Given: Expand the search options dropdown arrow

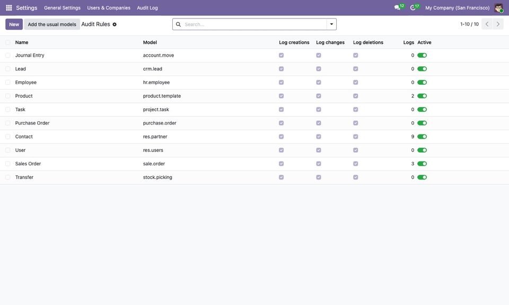Looking at the screenshot, I should [331, 24].
